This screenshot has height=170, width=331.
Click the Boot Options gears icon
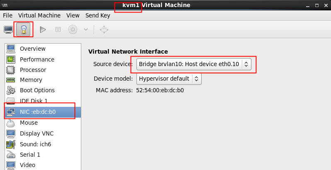coord(11,90)
